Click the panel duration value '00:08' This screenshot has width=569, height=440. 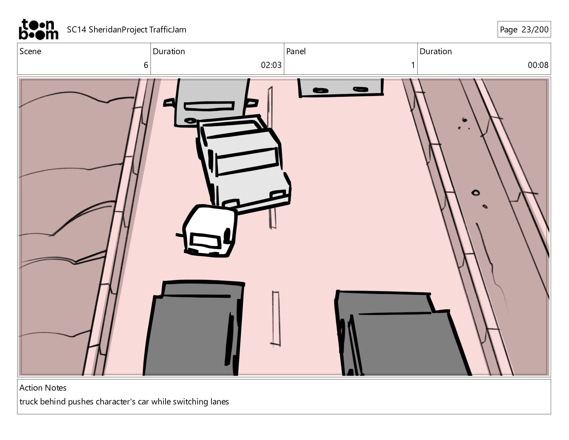[538, 65]
